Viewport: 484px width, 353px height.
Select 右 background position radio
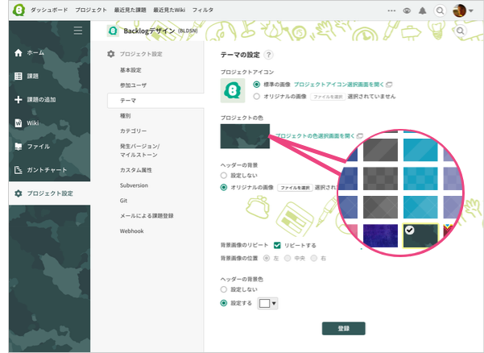click(x=313, y=258)
